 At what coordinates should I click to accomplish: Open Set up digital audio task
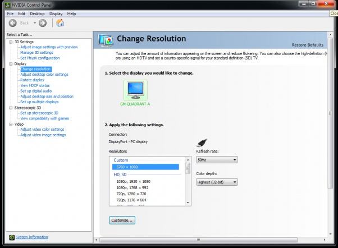[36, 91]
